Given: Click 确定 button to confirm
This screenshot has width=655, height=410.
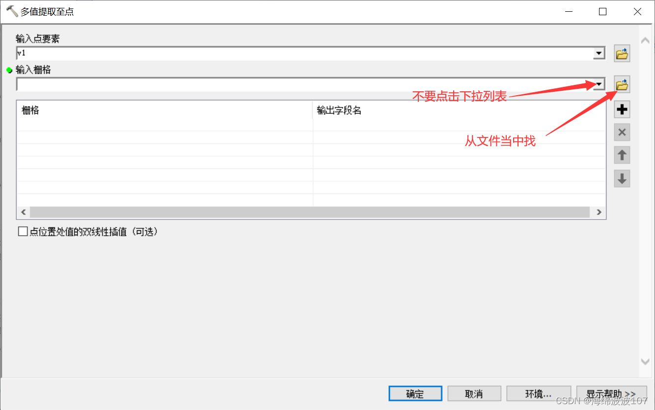Looking at the screenshot, I should (x=415, y=394).
